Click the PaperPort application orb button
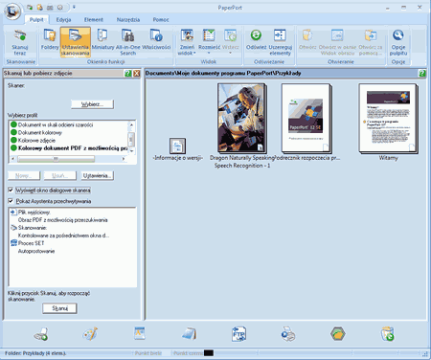 click(12, 11)
